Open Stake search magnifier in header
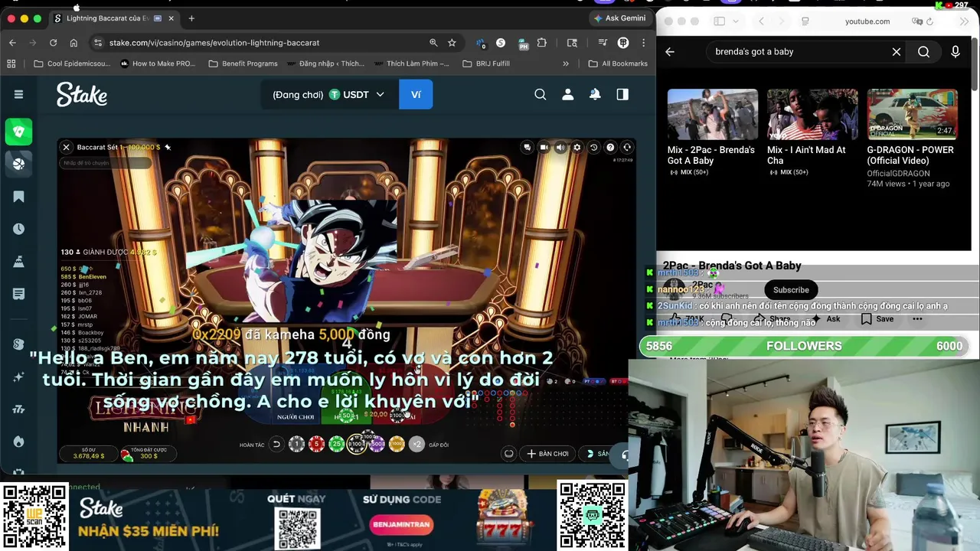980x551 pixels. click(x=541, y=94)
